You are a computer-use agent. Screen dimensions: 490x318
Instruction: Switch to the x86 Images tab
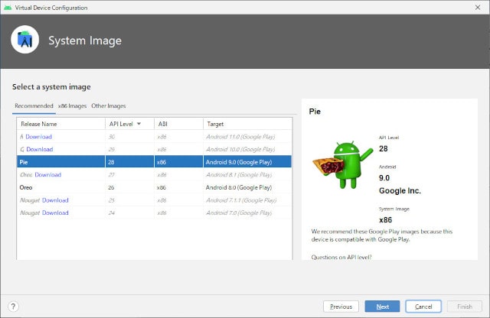point(73,105)
